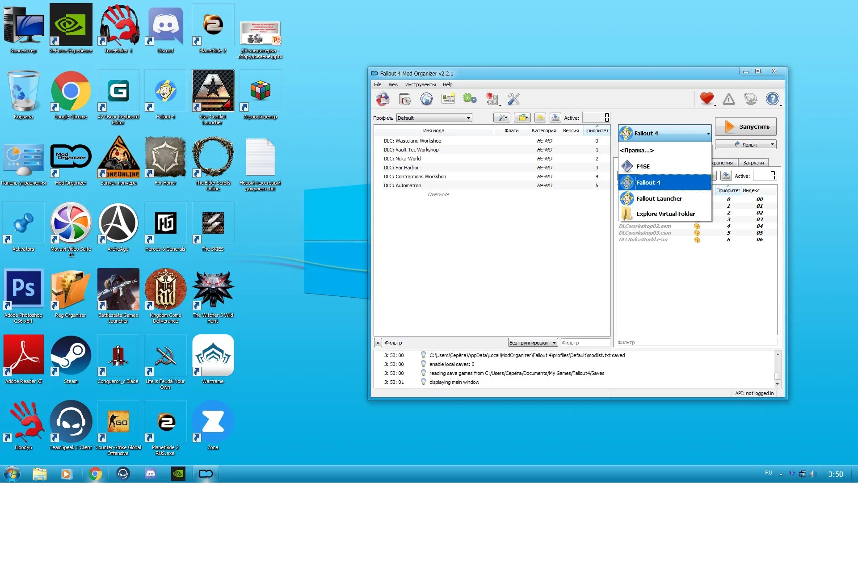Select DLC: Automatron mod row

click(x=492, y=185)
